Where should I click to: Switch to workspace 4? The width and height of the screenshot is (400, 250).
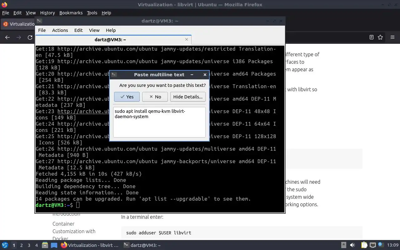[x=36, y=245]
